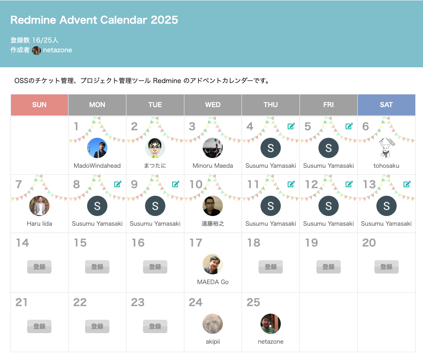Click the まつたに name link
The height and width of the screenshot is (355, 423).
[155, 166]
